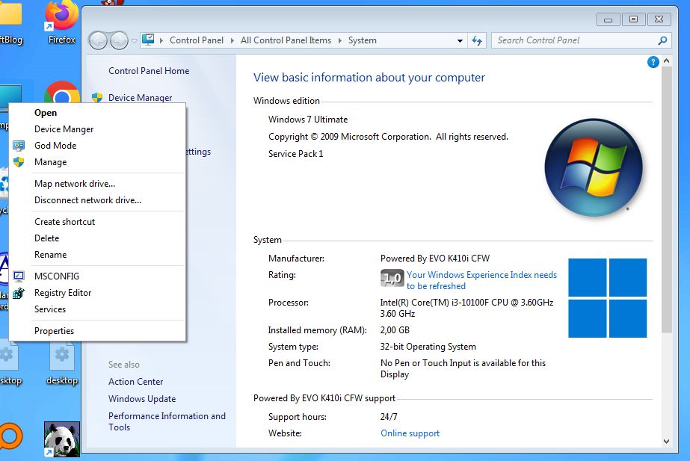Expand the arrow before Control Panel breadcrumb
Screen dimensions: 690x461
(161, 40)
